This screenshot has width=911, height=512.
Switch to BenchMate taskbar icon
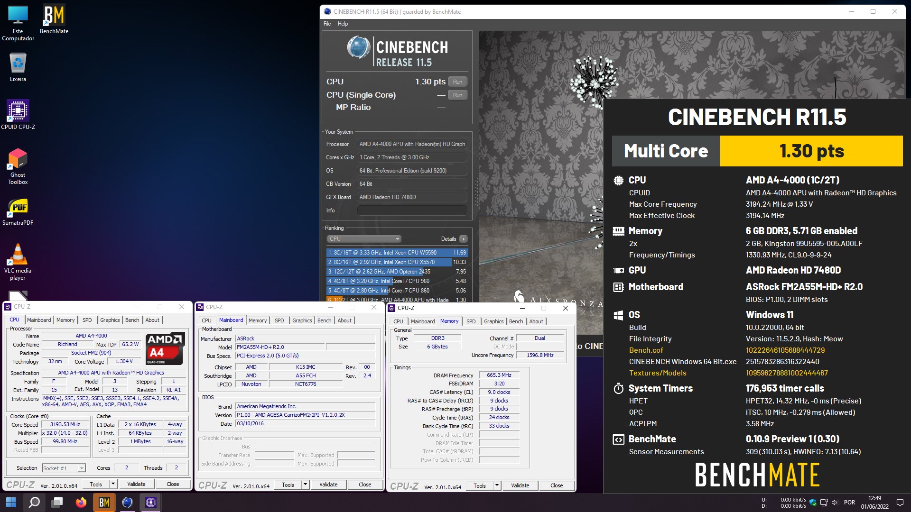pyautogui.click(x=104, y=502)
